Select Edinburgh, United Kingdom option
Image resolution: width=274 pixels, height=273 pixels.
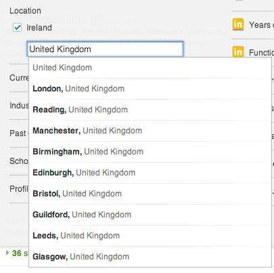tap(150, 173)
